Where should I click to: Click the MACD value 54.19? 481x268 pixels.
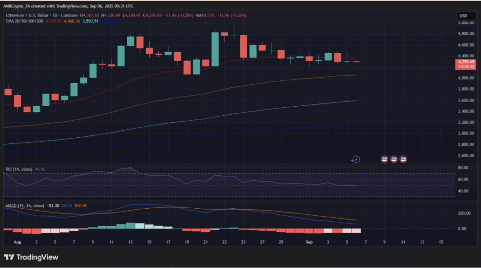point(67,205)
